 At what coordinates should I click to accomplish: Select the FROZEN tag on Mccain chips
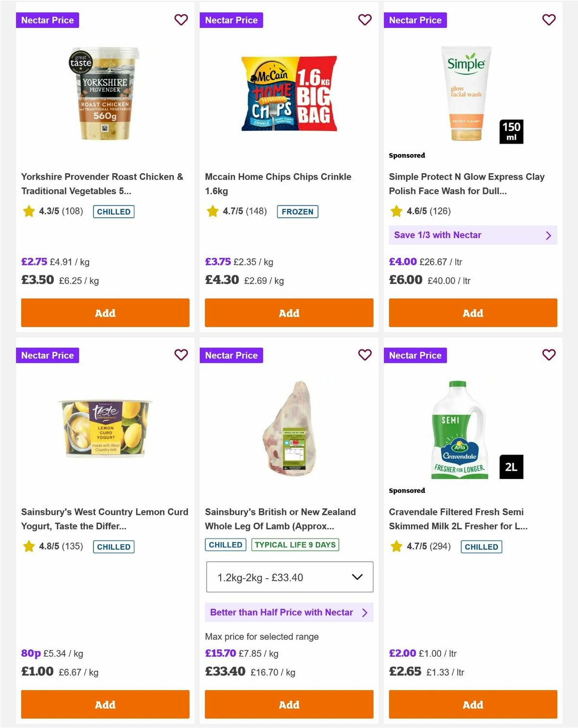pos(298,211)
